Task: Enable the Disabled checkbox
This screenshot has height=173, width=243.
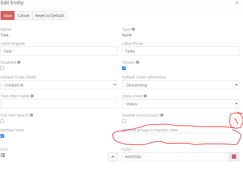Action: [x=2, y=68]
